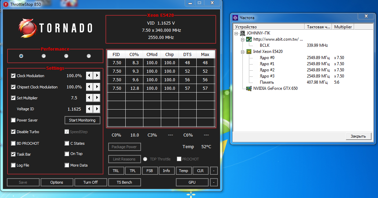Lower Set Multiplier with left arrow
378x198 pixels.
pos(89,98)
